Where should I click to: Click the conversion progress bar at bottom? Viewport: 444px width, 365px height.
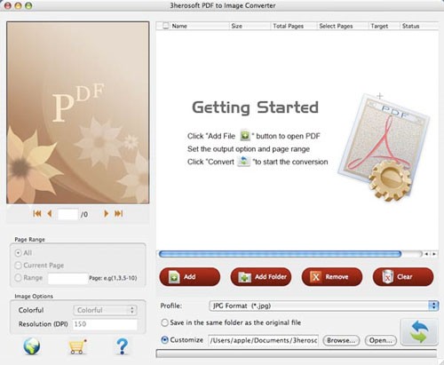[x=297, y=353]
